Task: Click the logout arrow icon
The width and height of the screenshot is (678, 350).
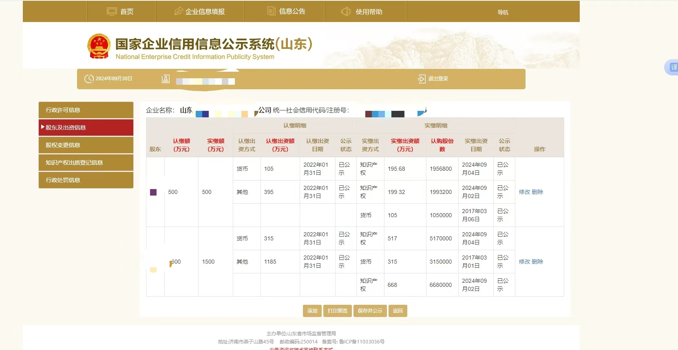Action: [x=422, y=79]
